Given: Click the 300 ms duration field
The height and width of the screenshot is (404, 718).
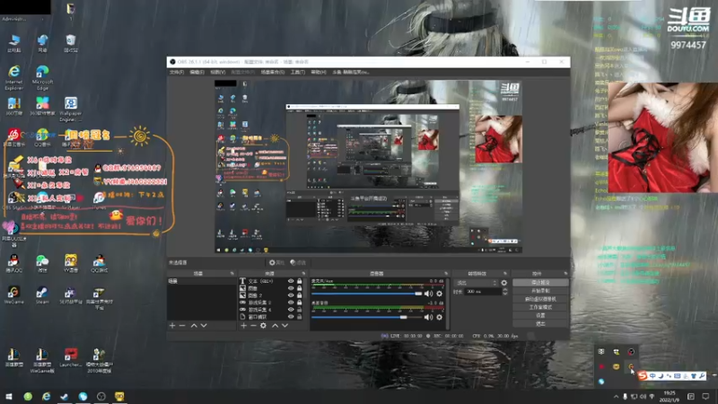Looking at the screenshot, I should click(483, 292).
